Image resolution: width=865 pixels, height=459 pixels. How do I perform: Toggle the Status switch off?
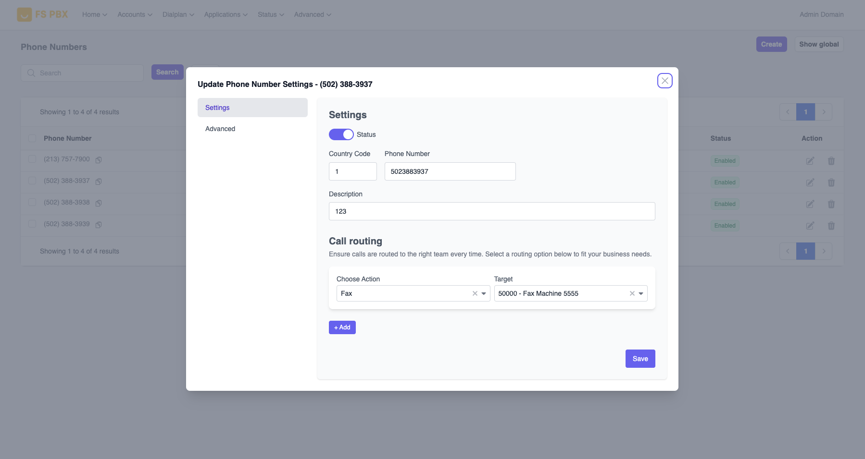(x=341, y=134)
